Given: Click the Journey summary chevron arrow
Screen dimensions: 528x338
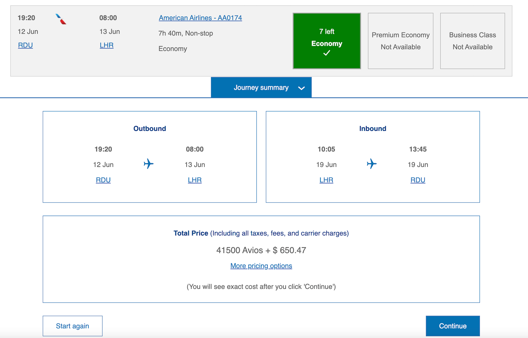Looking at the screenshot, I should 301,88.
